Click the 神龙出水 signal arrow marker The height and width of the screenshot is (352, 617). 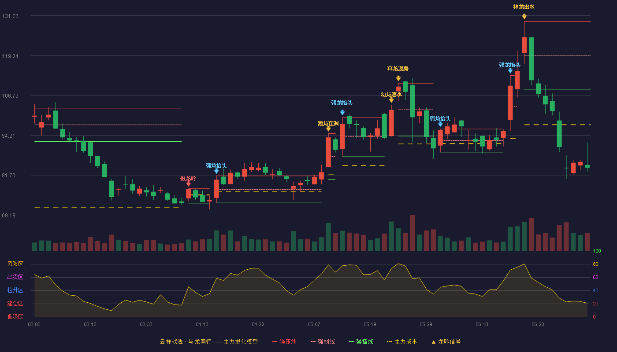[x=524, y=16]
